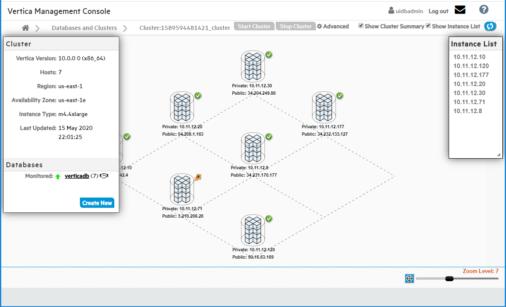Image resolution: width=506 pixels, height=307 pixels.
Task: Click the home icon in breadcrumb
Action: (25, 28)
